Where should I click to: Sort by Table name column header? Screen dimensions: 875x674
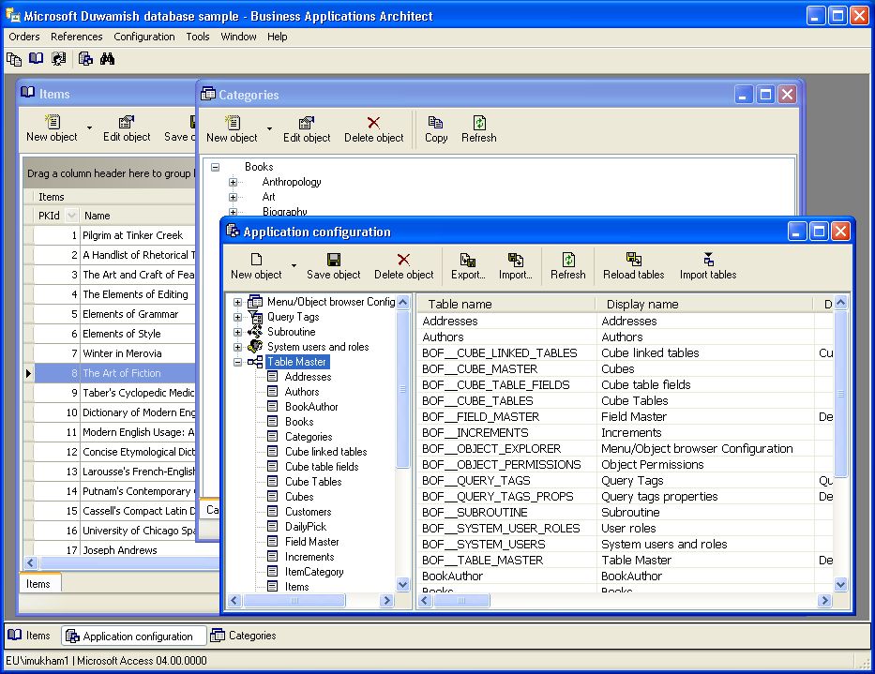tap(506, 304)
